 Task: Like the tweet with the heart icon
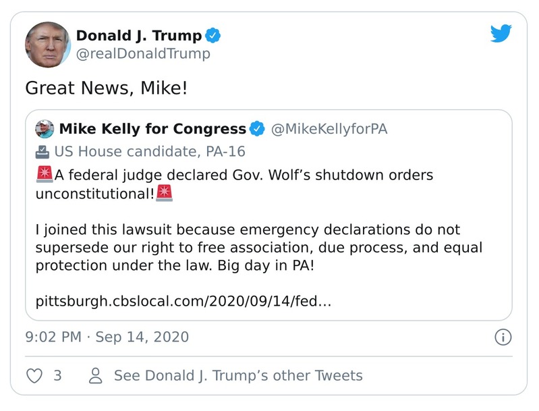click(x=34, y=376)
